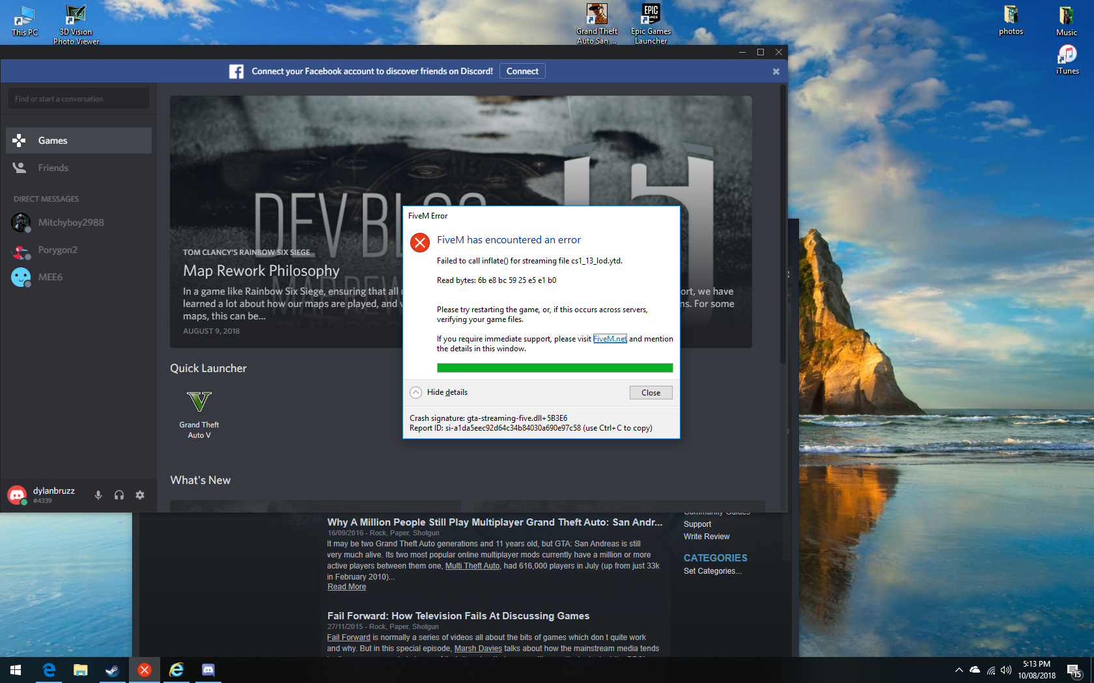The height and width of the screenshot is (683, 1094).
Task: Click the green progress bar in FiveM dialog
Action: [555, 368]
